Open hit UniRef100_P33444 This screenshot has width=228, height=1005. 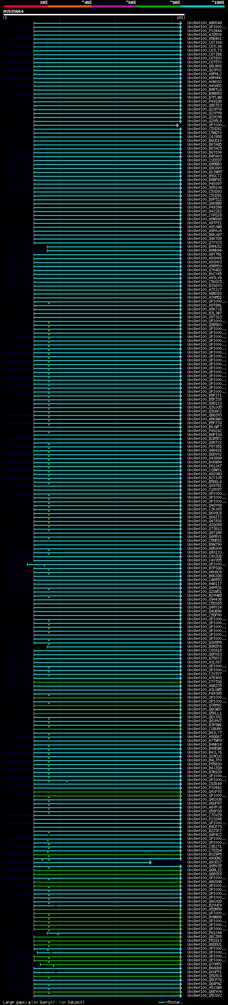[204, 31]
